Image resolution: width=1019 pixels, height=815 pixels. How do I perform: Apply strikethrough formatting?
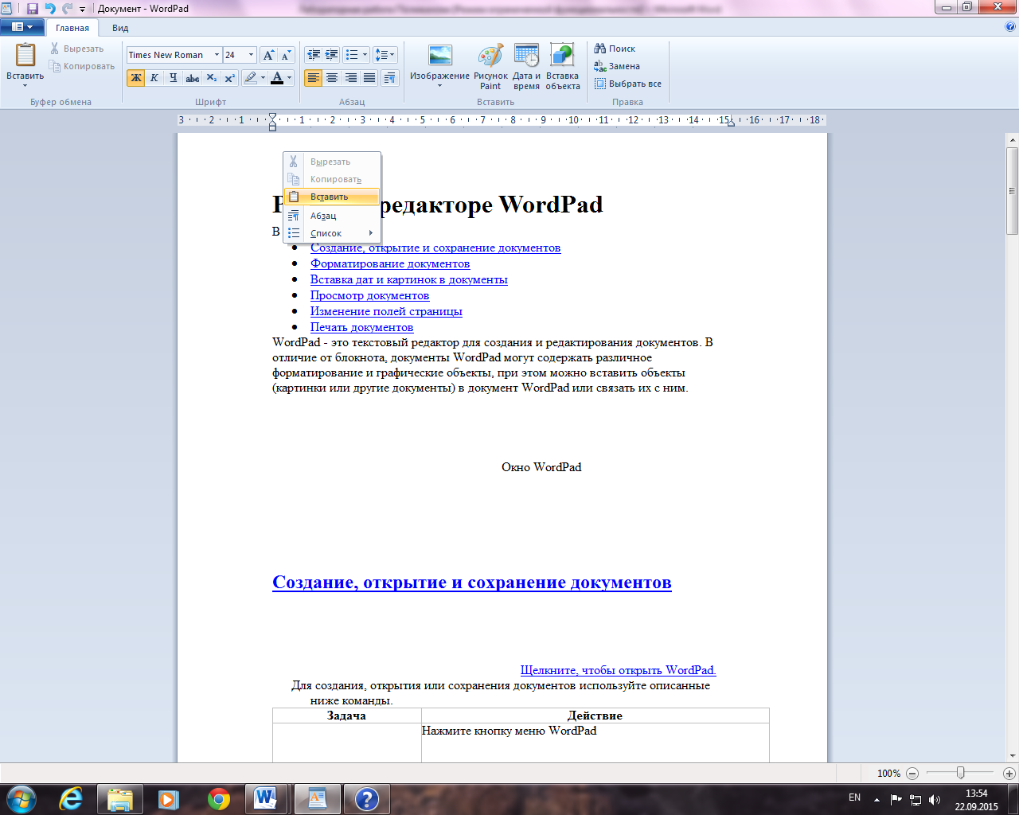(x=192, y=78)
